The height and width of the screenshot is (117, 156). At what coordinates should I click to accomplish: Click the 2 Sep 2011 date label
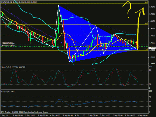[x=5, y=116]
